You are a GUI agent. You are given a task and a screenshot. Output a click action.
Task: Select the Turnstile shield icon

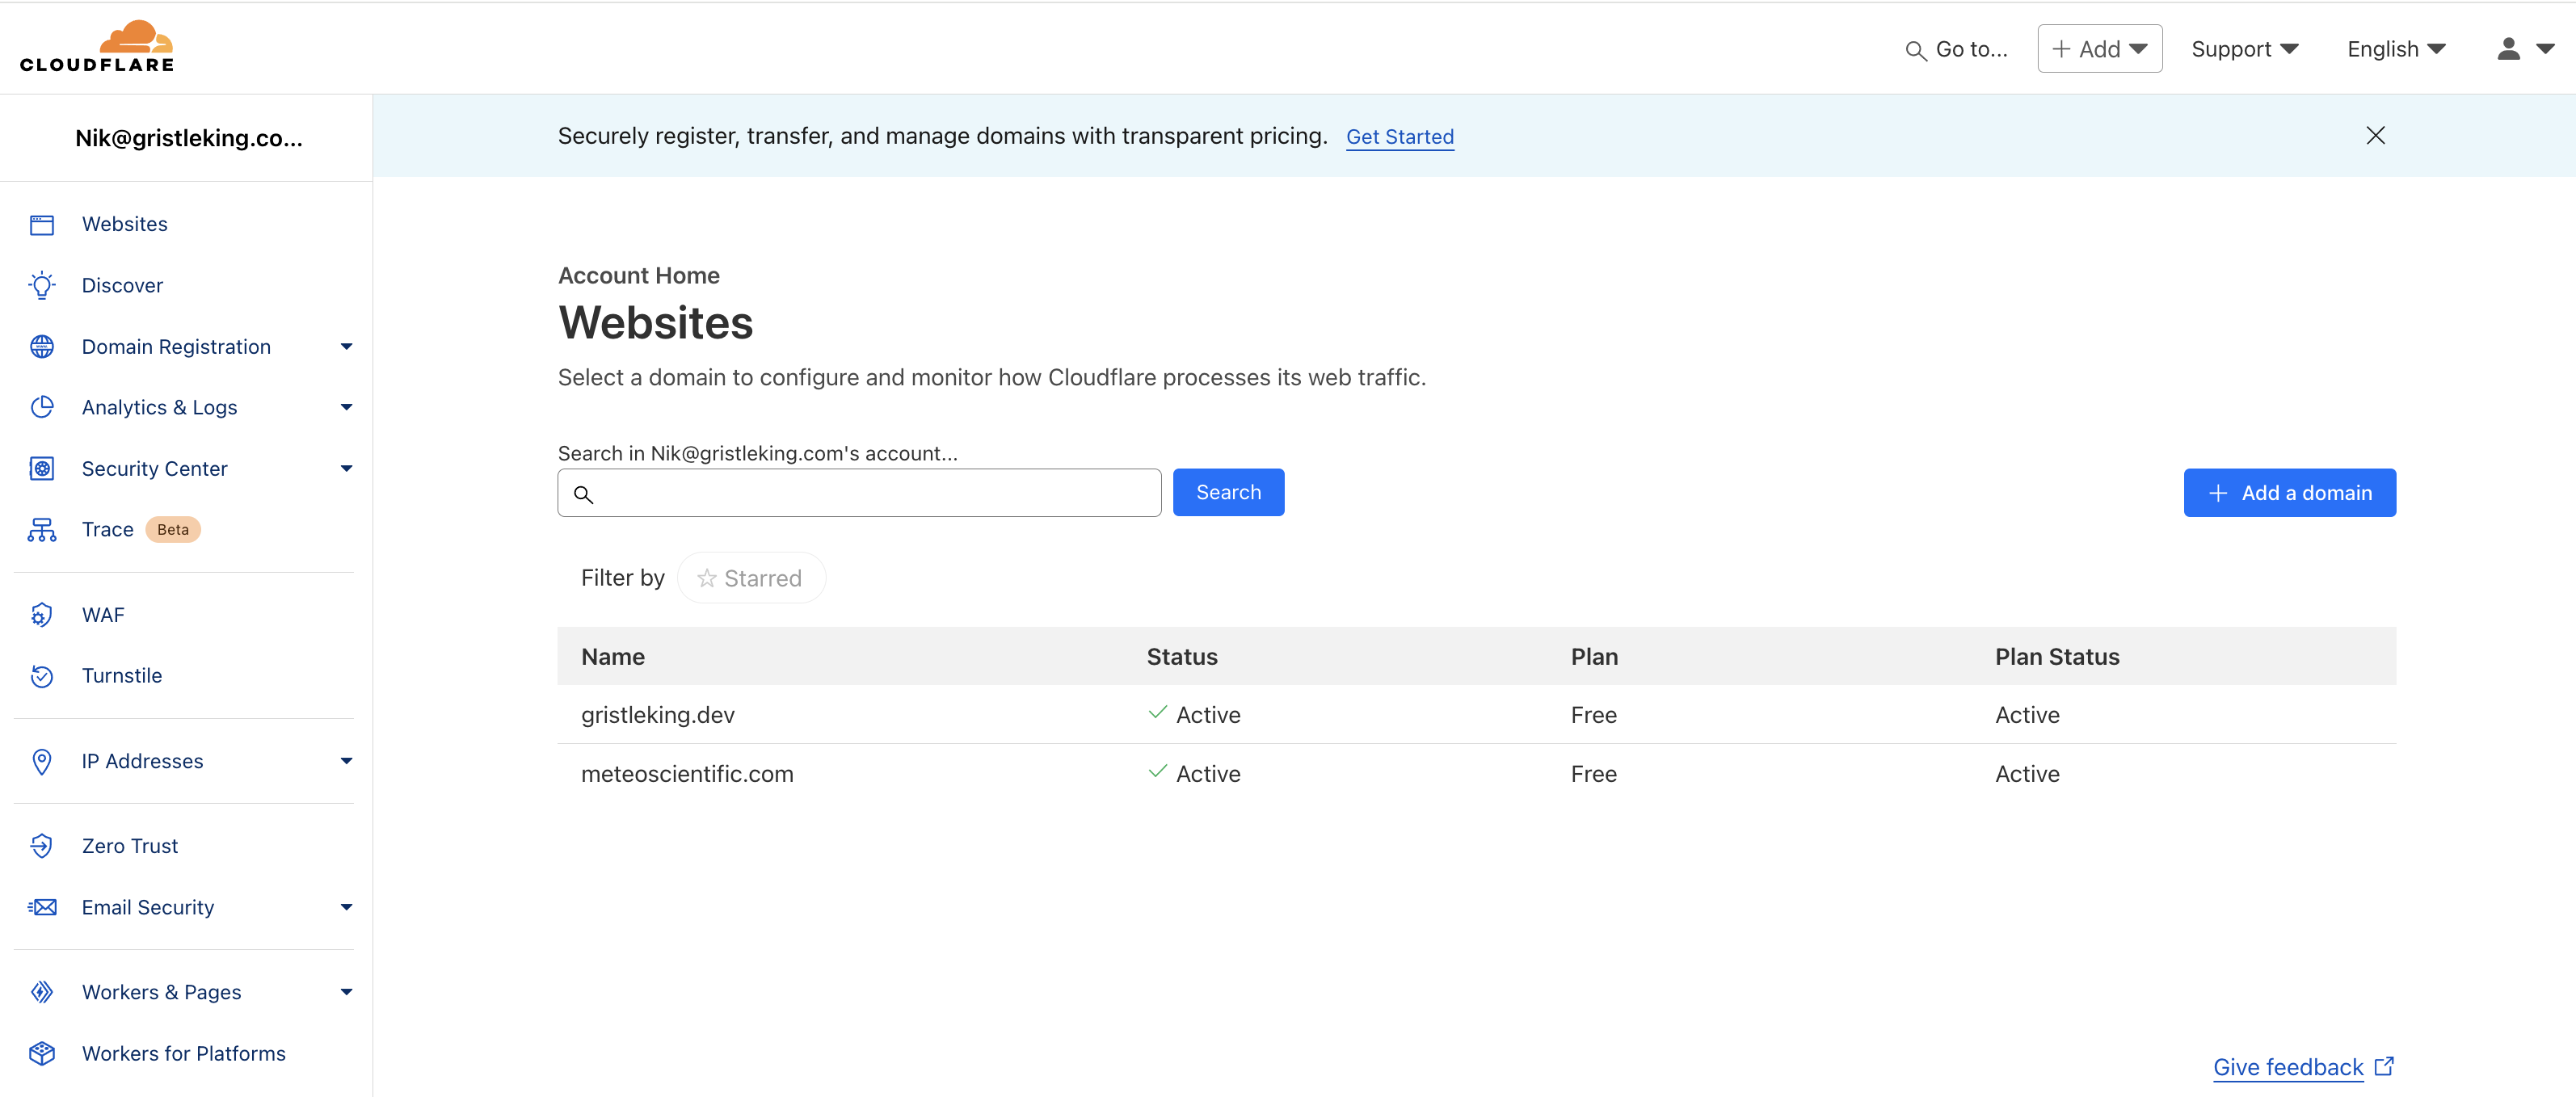[x=41, y=675]
